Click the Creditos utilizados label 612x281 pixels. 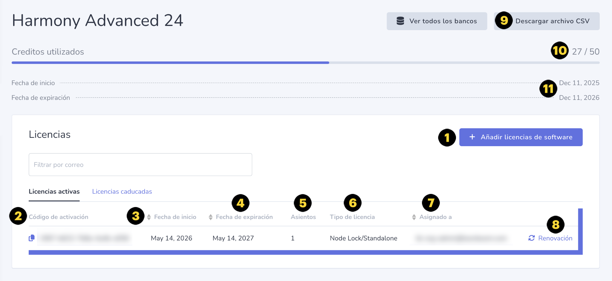[48, 52]
